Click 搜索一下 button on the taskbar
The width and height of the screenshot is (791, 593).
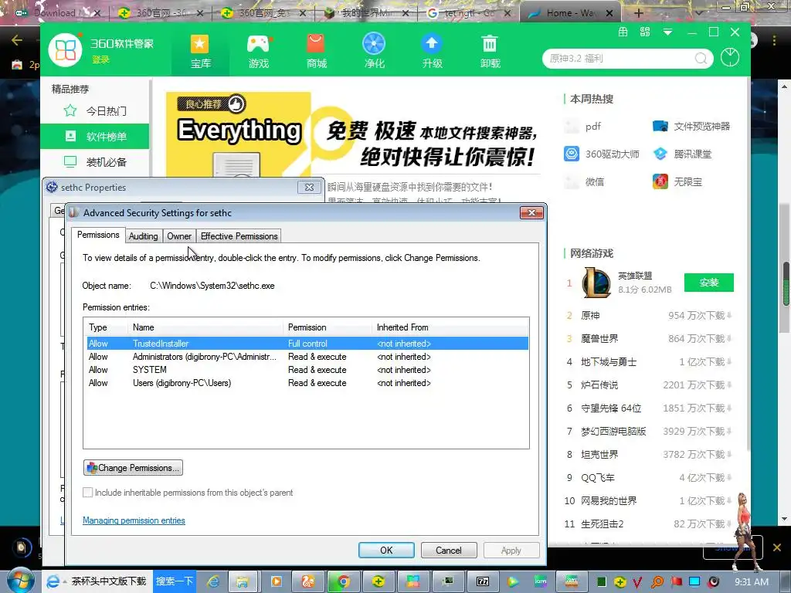pyautogui.click(x=175, y=581)
